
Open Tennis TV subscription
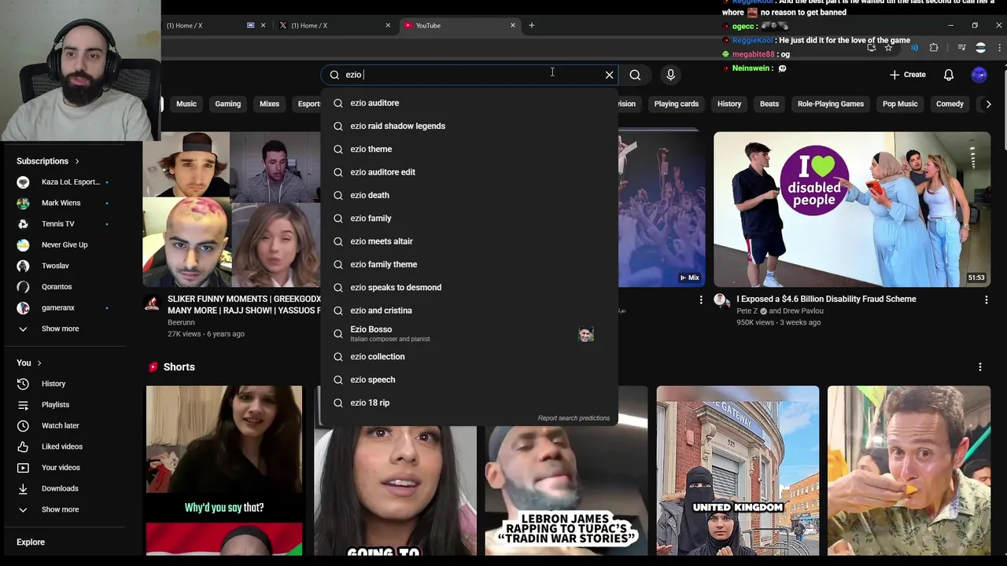pos(65,224)
